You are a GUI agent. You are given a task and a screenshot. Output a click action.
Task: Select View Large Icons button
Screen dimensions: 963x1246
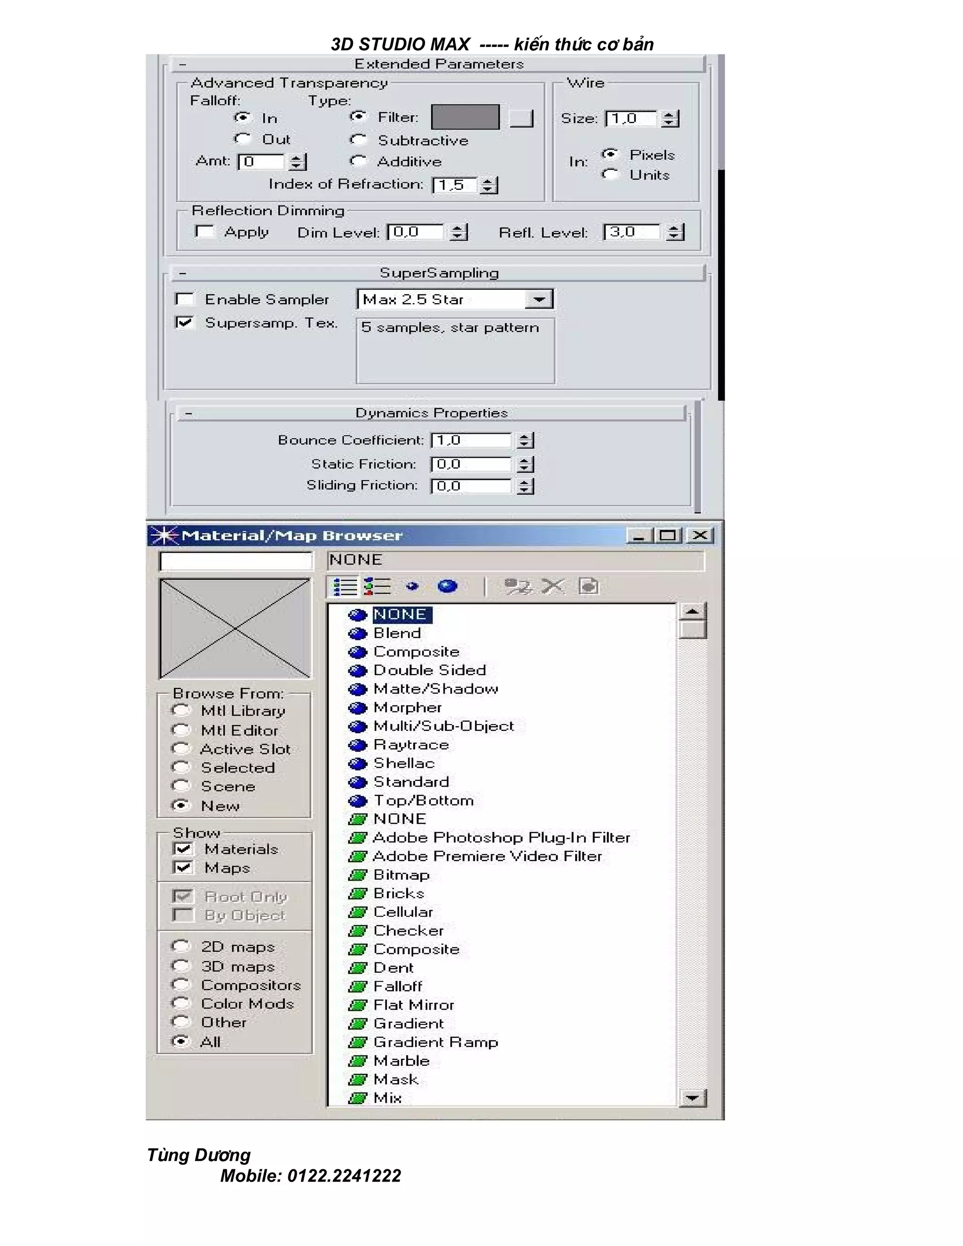[447, 586]
